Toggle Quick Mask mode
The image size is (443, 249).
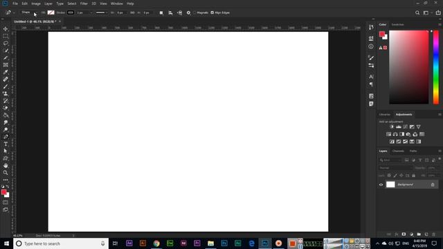point(6,203)
